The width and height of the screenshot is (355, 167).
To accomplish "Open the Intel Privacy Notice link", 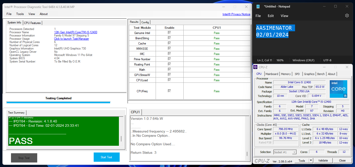I will 236,14.
